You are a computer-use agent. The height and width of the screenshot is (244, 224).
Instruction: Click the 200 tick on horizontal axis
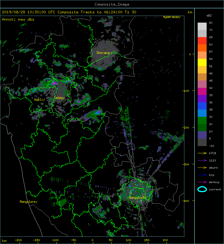(x=165, y=240)
